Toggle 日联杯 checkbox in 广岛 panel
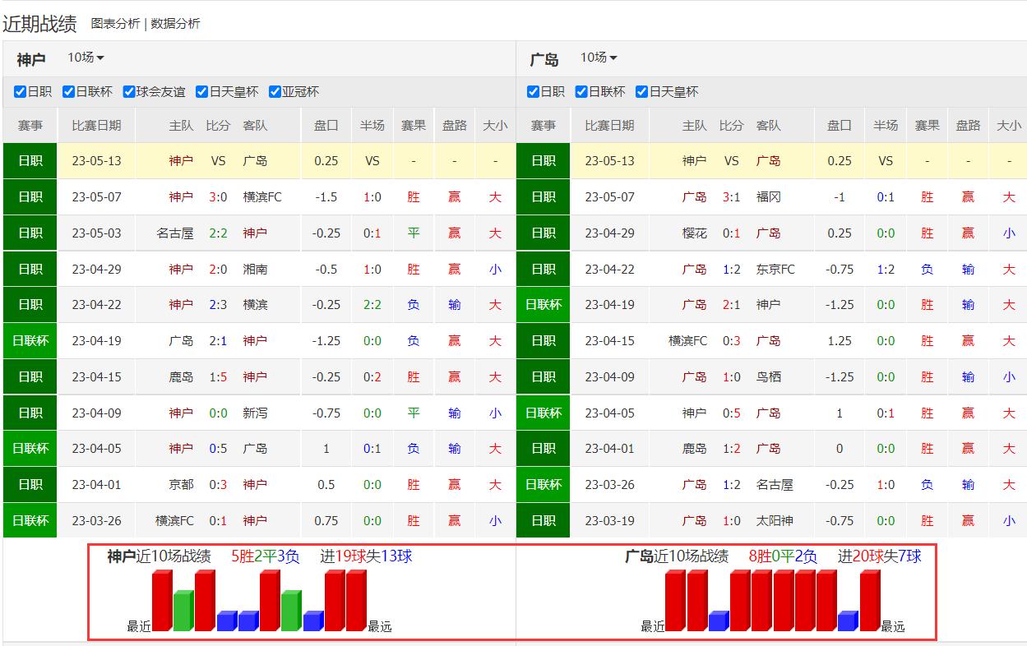Image resolution: width=1027 pixels, height=646 pixels. tap(581, 91)
